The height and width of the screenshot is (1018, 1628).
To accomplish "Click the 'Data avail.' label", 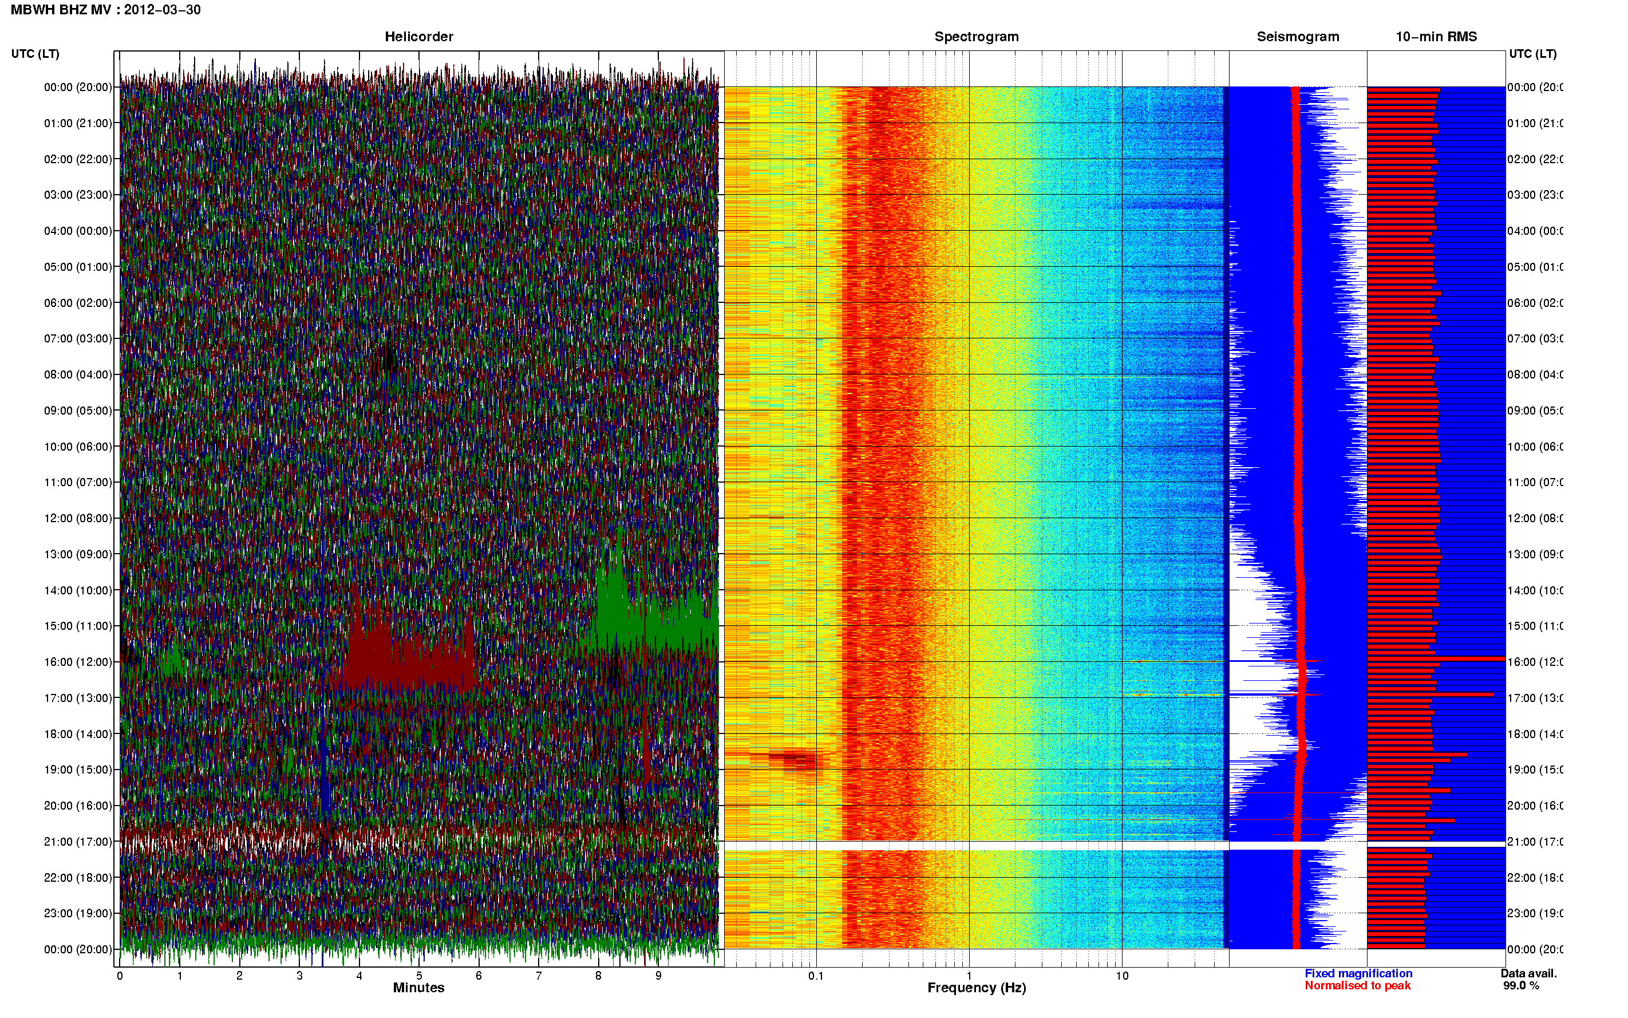I will 1528,973.
